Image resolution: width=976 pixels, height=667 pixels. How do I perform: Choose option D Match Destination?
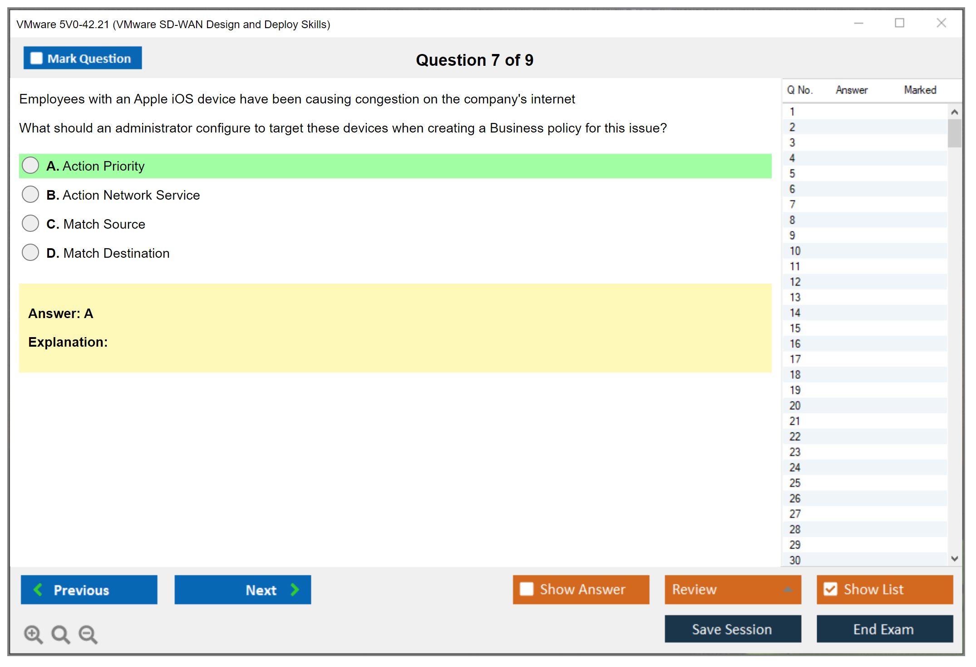pos(30,253)
